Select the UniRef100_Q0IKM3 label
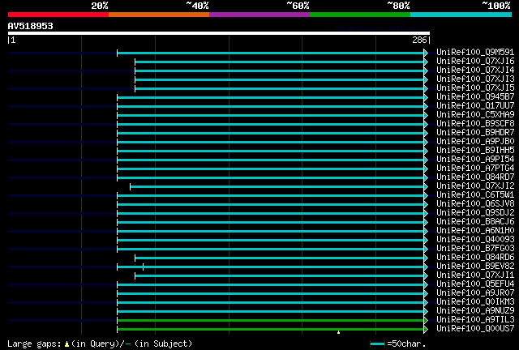Viewport: 519px width, 350px height. tap(475, 302)
